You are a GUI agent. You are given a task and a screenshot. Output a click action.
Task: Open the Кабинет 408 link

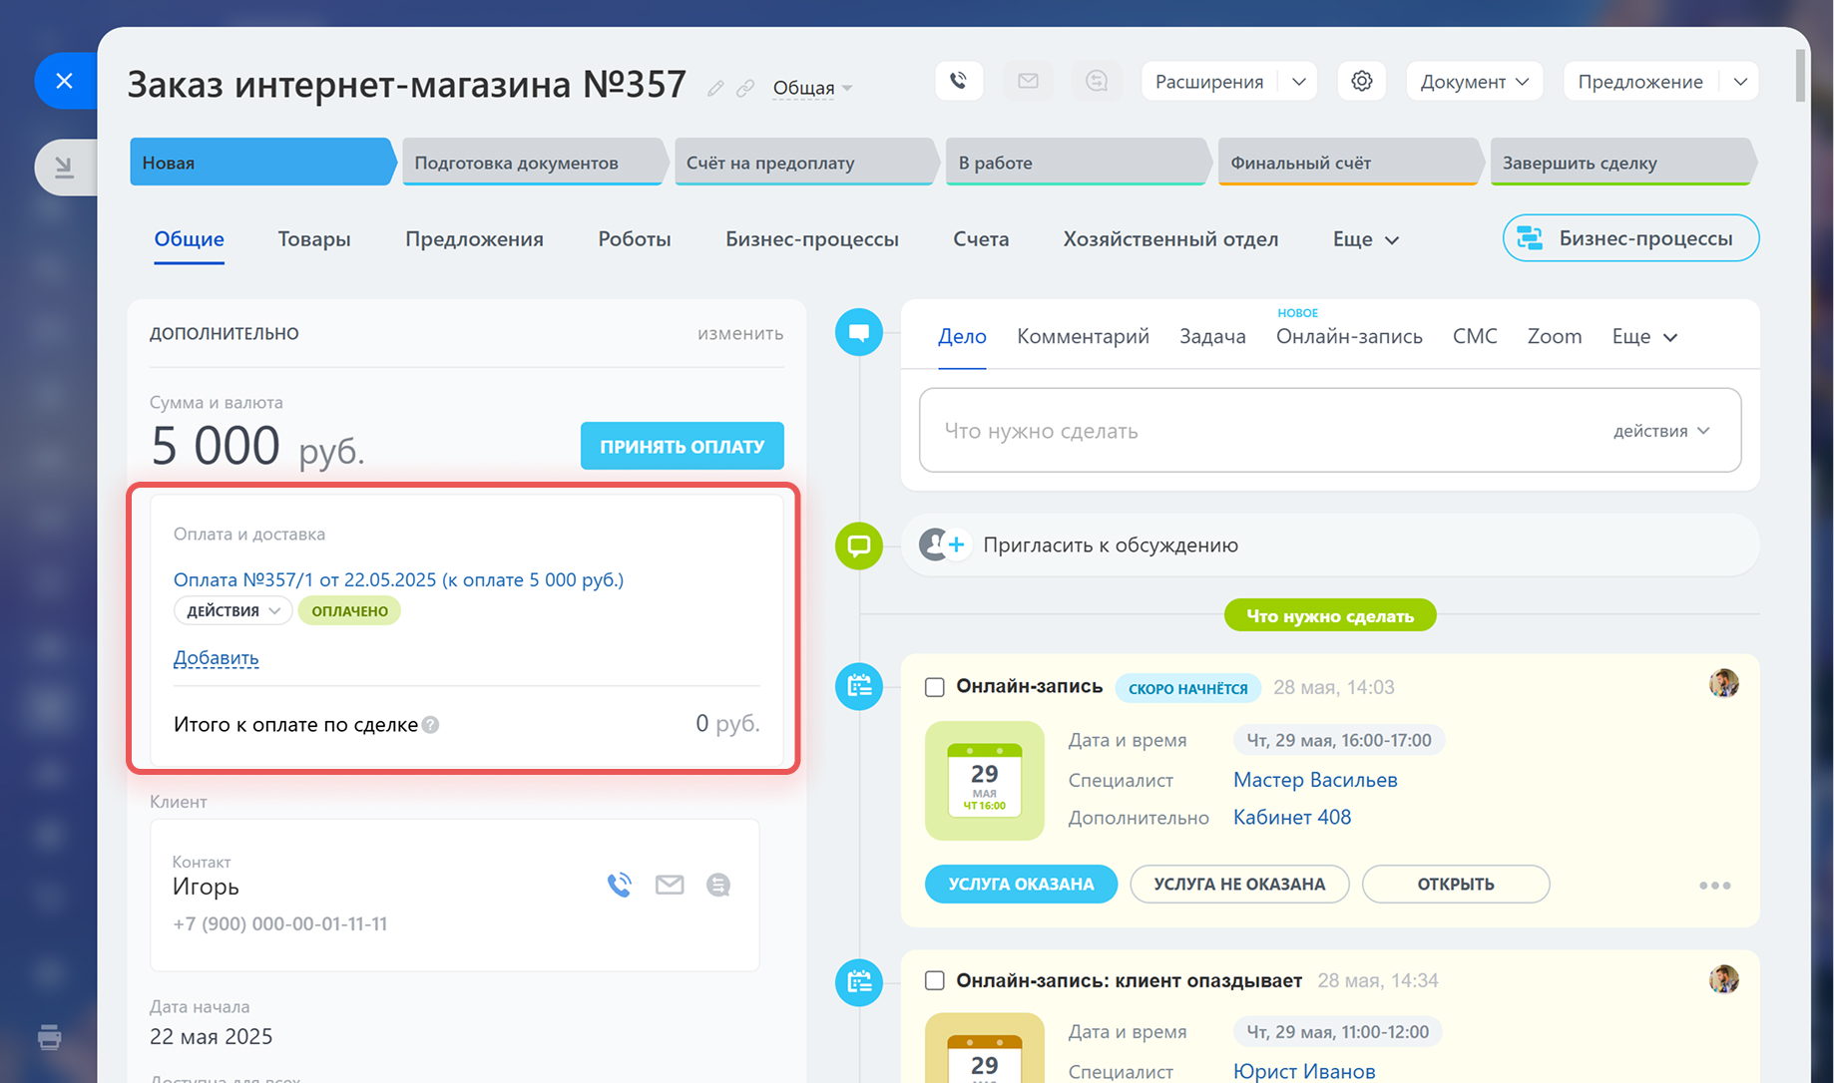1292,818
